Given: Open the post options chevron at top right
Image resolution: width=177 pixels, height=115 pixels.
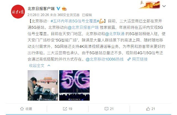Looking at the screenshot, I should 164,6.
